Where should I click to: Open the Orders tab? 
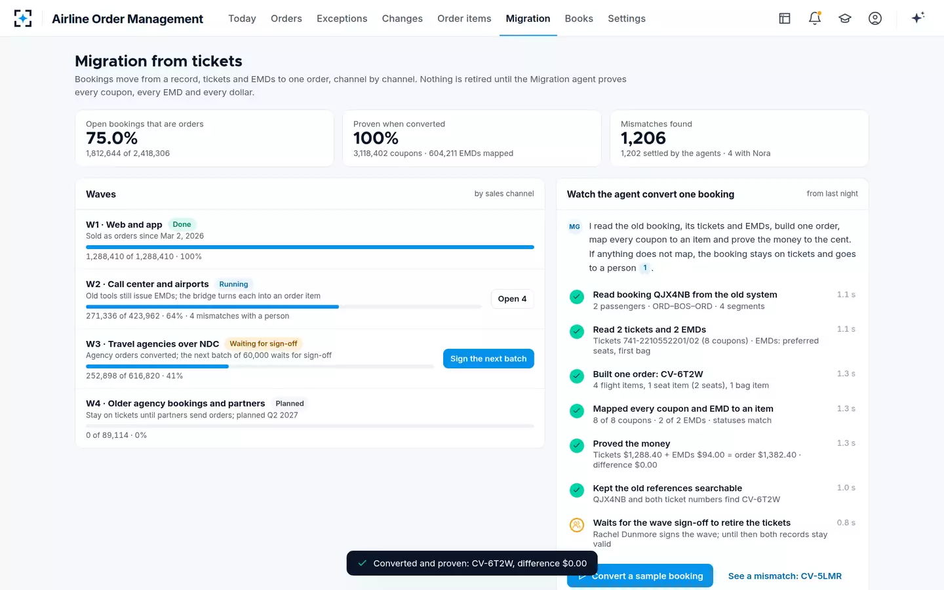[x=286, y=18]
